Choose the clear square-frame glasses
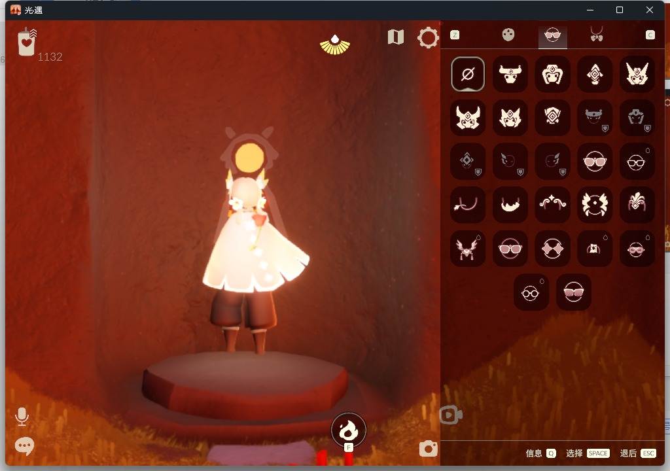The width and height of the screenshot is (670, 471). coord(637,161)
